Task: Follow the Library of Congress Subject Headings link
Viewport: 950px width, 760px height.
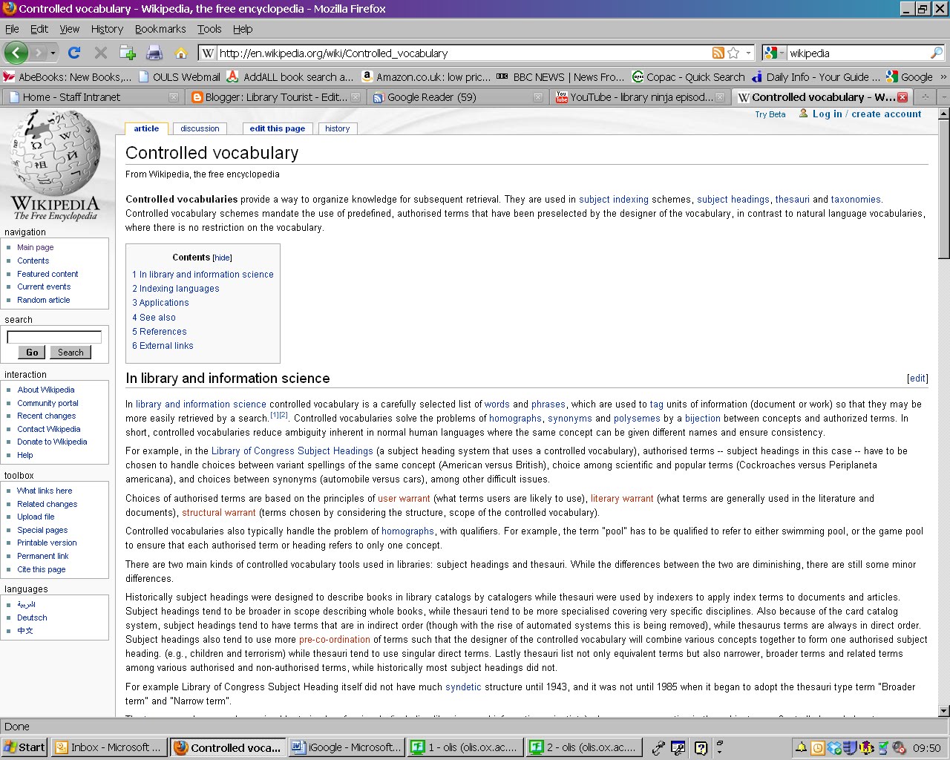Action: [x=292, y=451]
